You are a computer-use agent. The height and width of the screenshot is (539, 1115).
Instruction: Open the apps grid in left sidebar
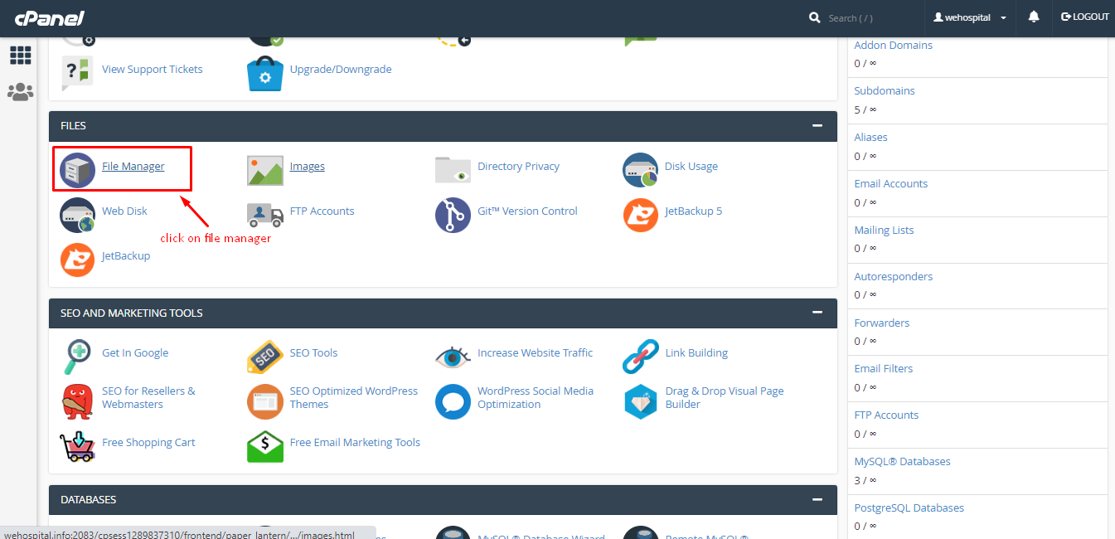20,55
